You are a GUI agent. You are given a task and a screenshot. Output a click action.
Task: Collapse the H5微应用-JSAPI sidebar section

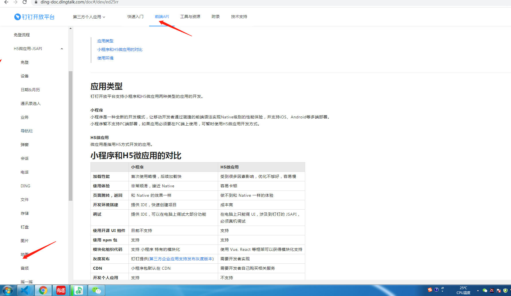(62, 49)
